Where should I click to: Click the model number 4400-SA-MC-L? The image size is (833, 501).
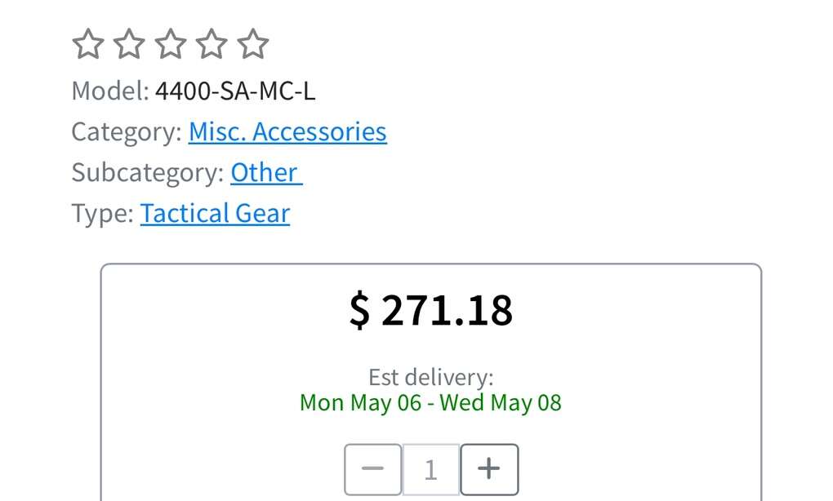(235, 91)
